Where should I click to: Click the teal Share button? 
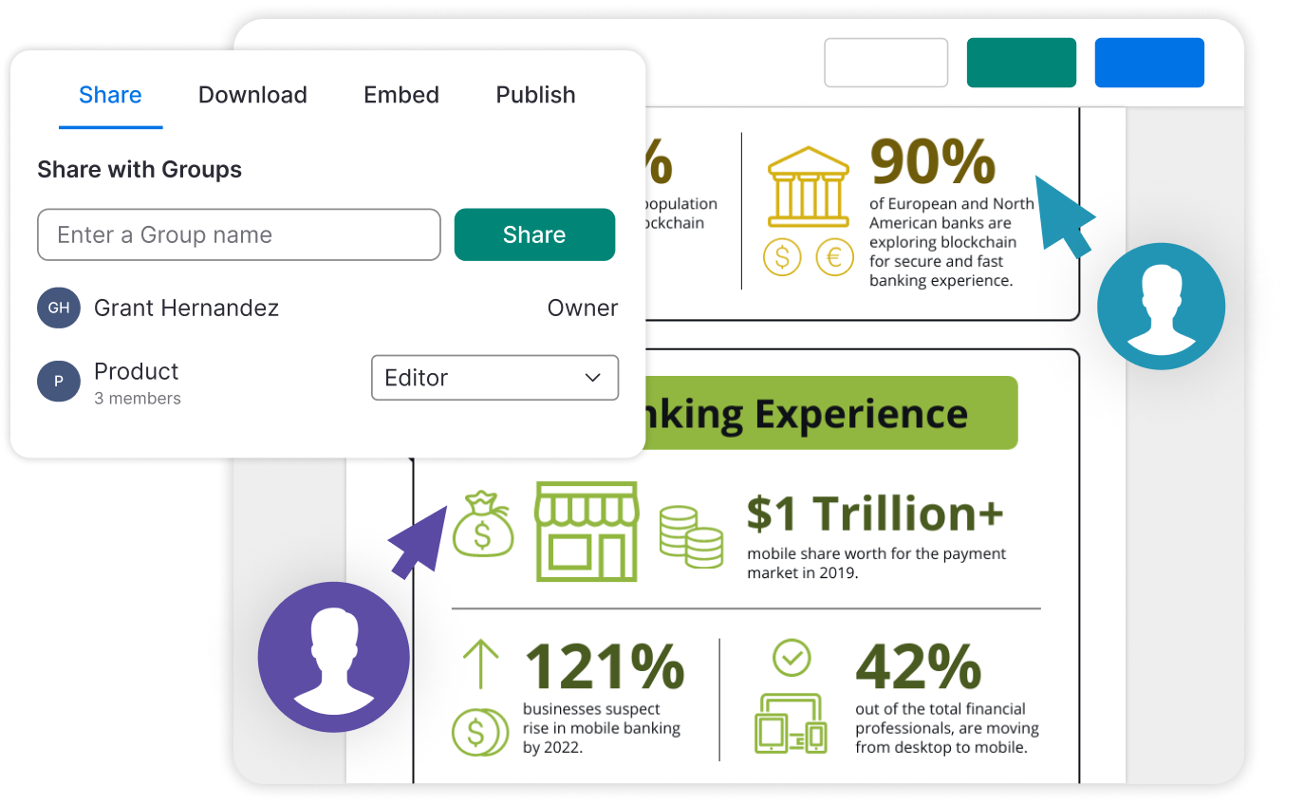coord(534,234)
